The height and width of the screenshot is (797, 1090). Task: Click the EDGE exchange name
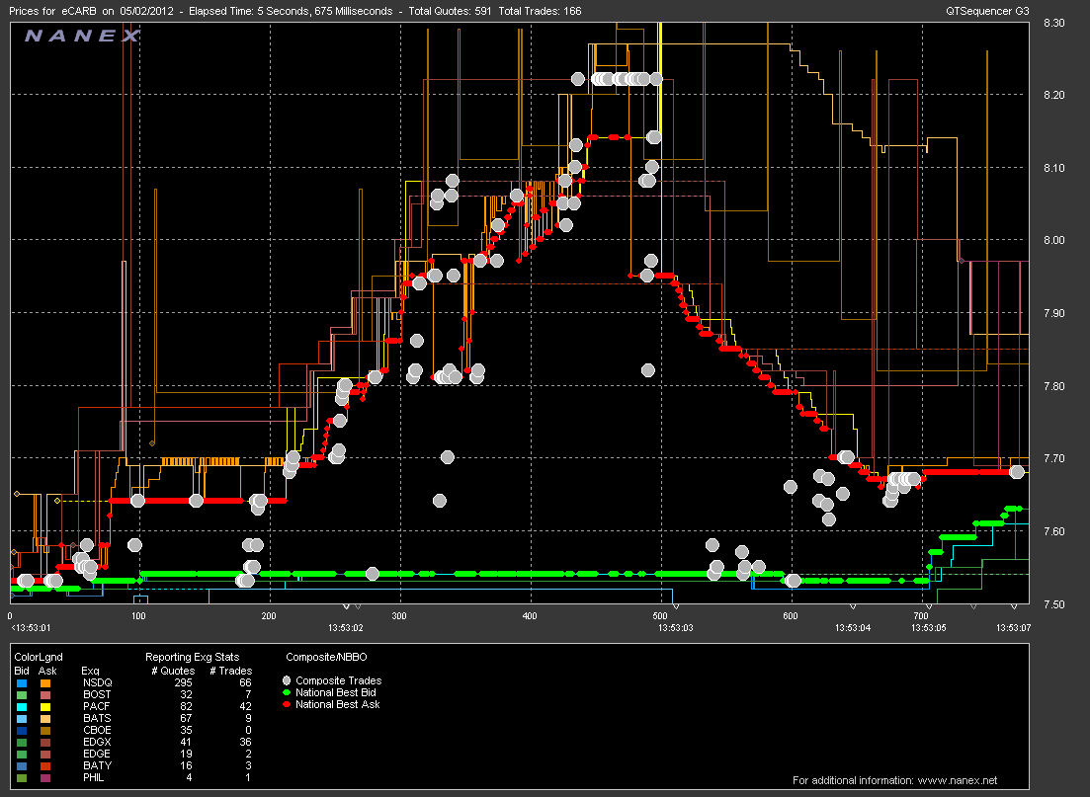[97, 754]
